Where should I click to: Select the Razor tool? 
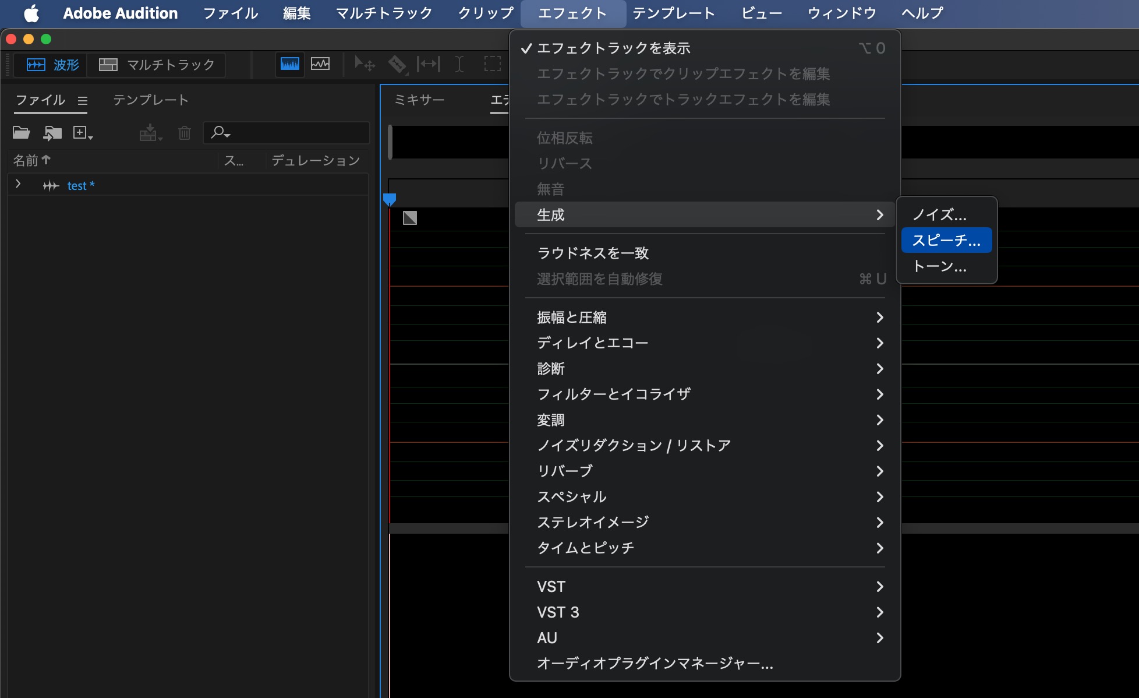[x=397, y=64]
